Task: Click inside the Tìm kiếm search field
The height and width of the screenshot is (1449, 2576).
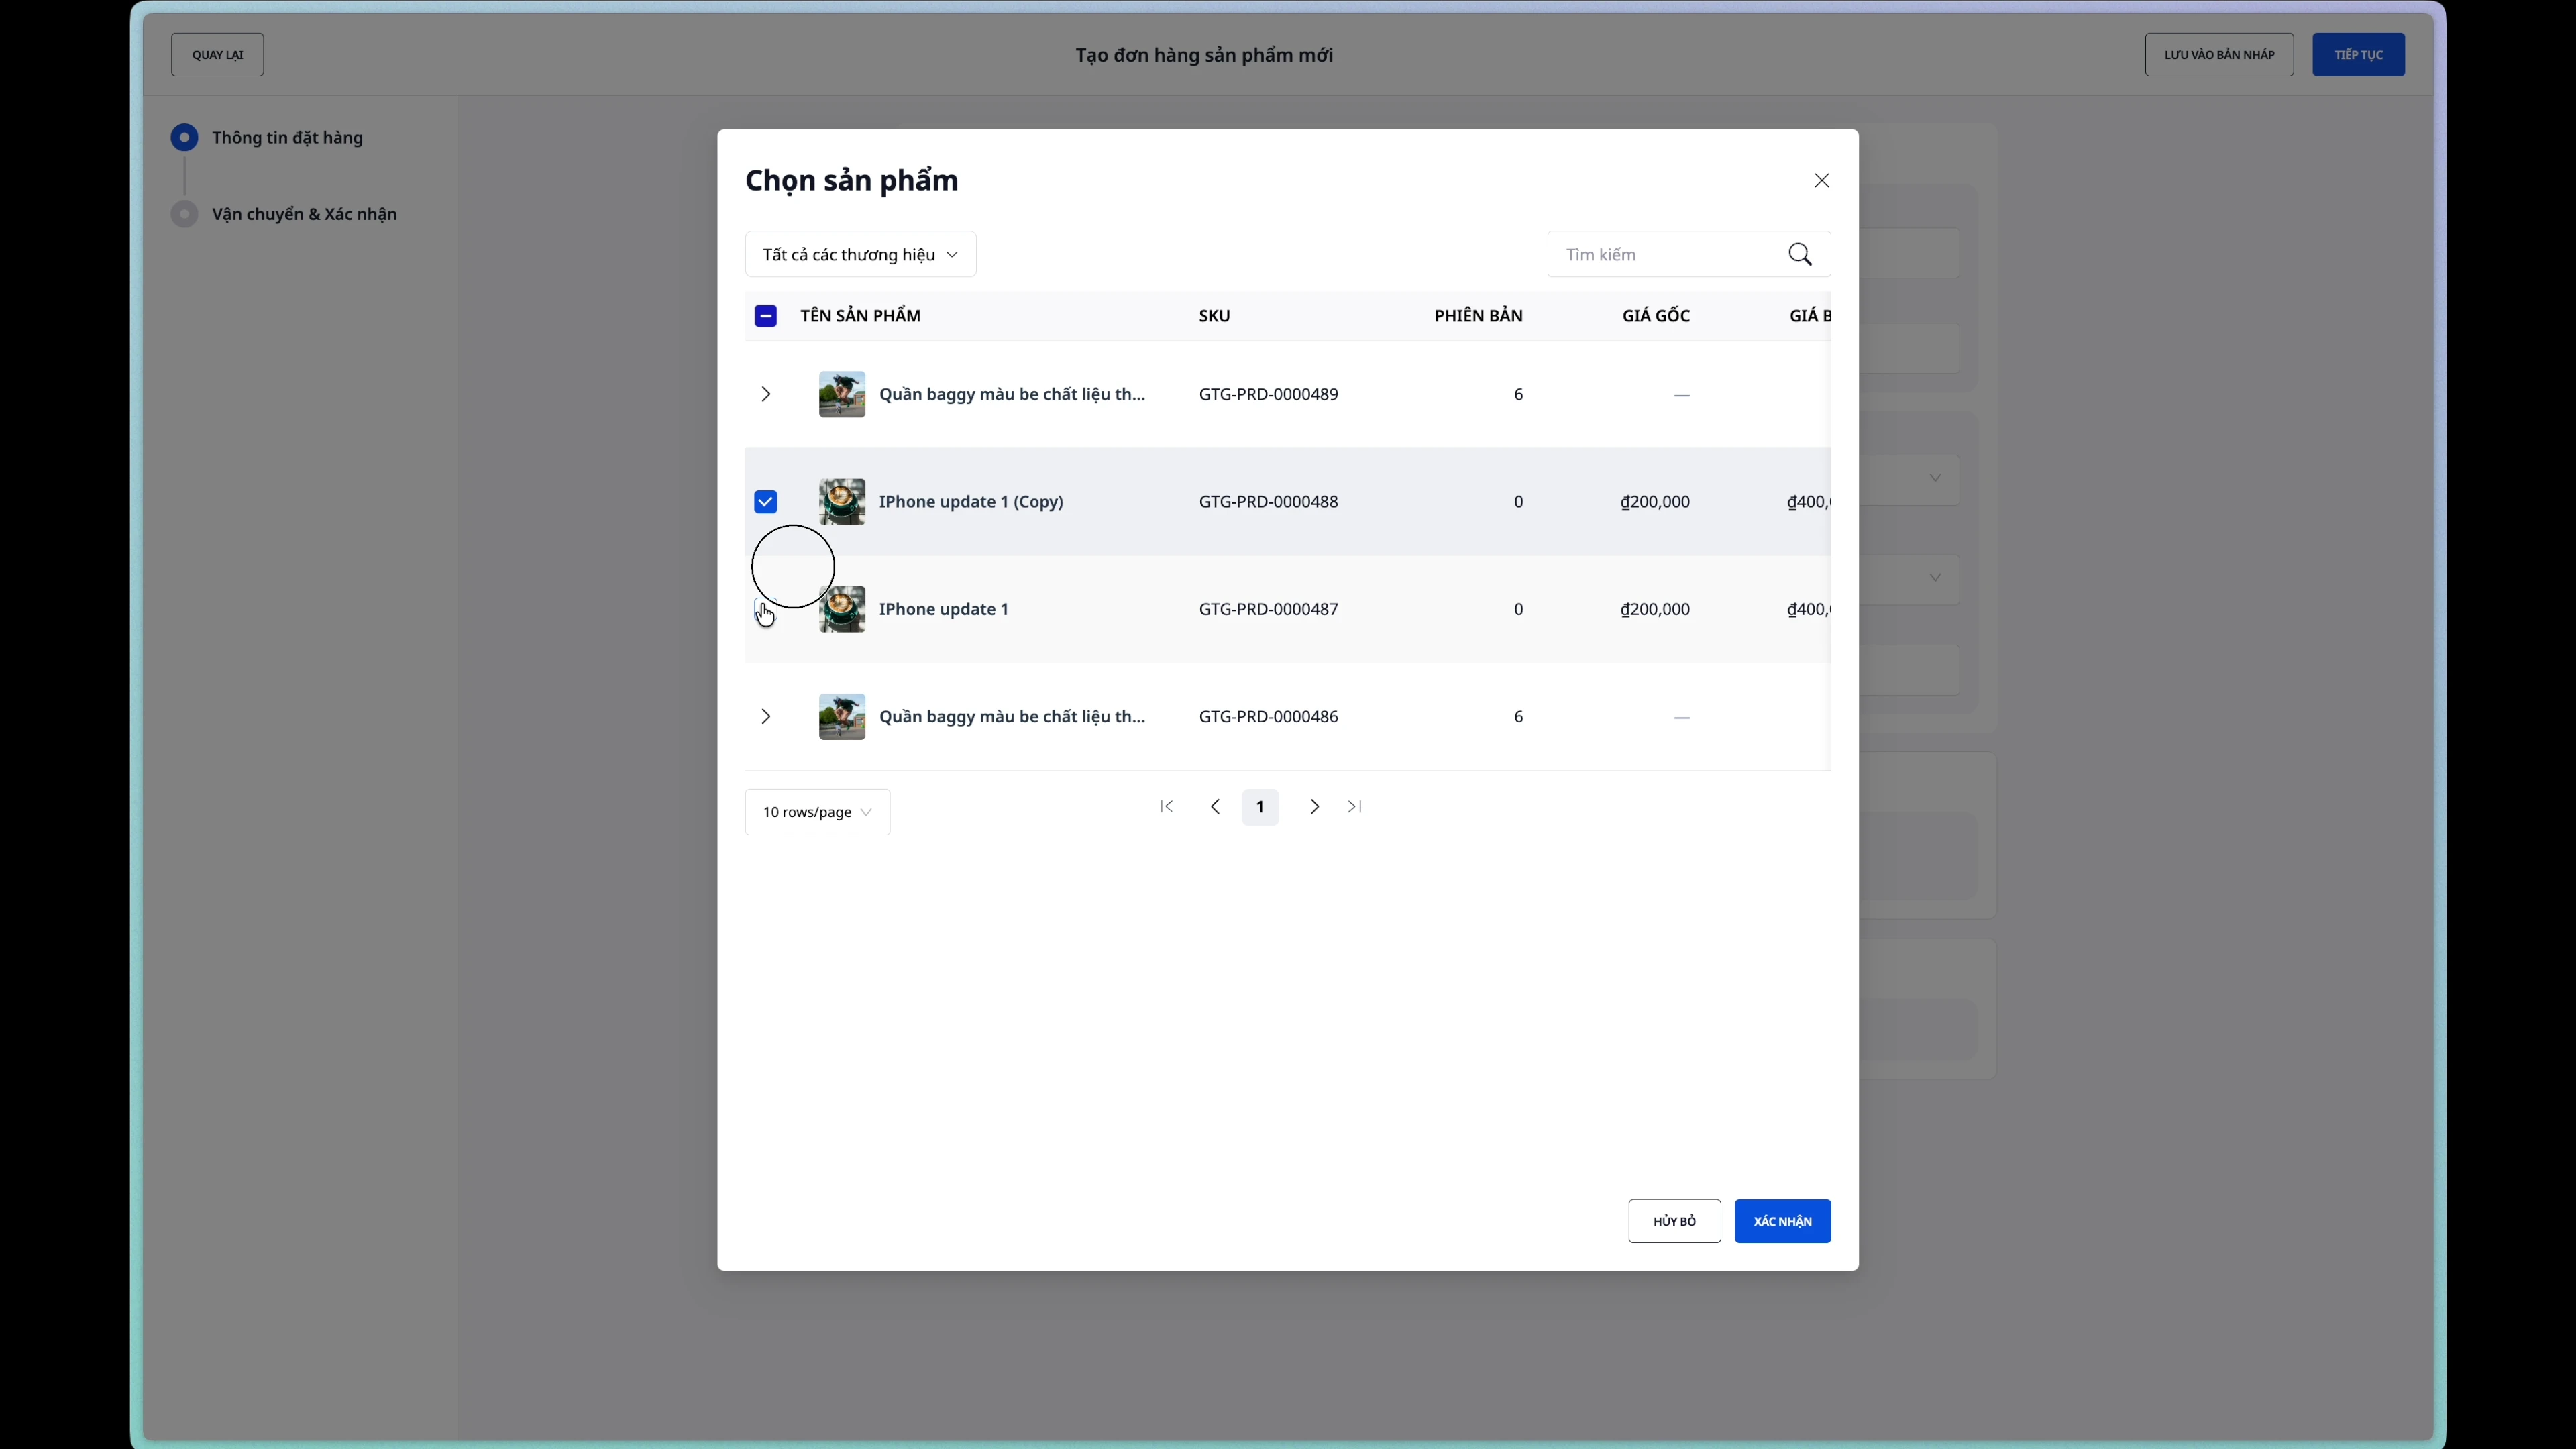Action: [x=1660, y=254]
